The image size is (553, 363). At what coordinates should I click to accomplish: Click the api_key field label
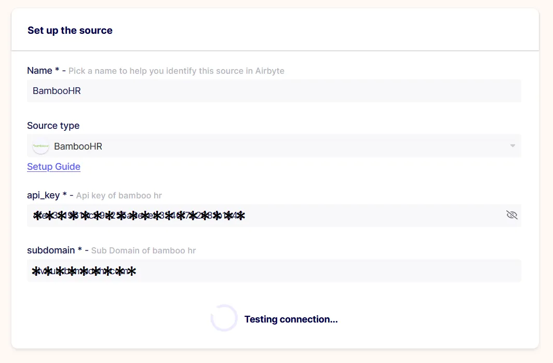pos(44,195)
